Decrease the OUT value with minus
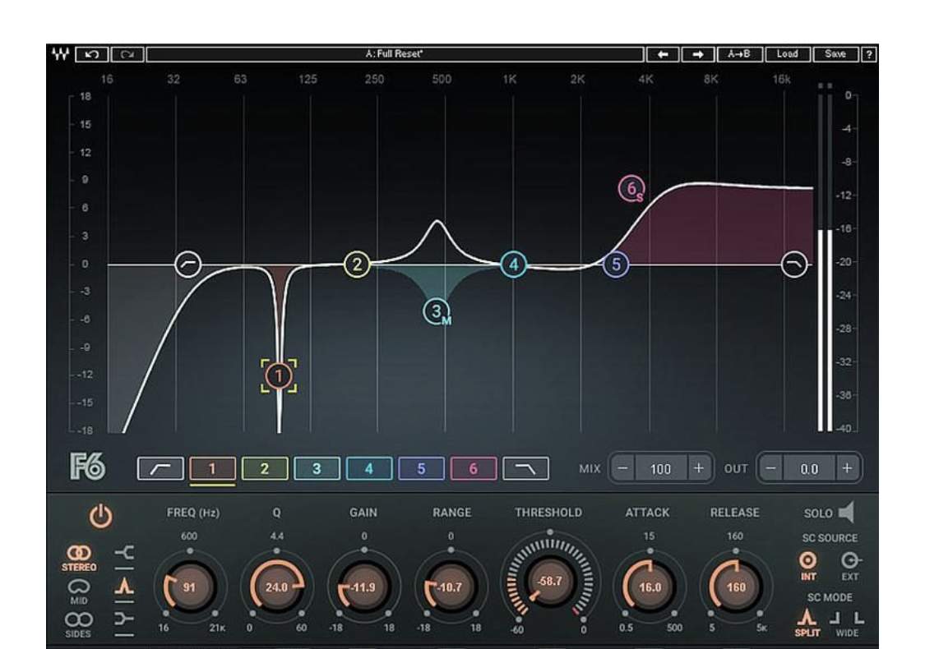This screenshot has width=925, height=649. click(x=771, y=468)
